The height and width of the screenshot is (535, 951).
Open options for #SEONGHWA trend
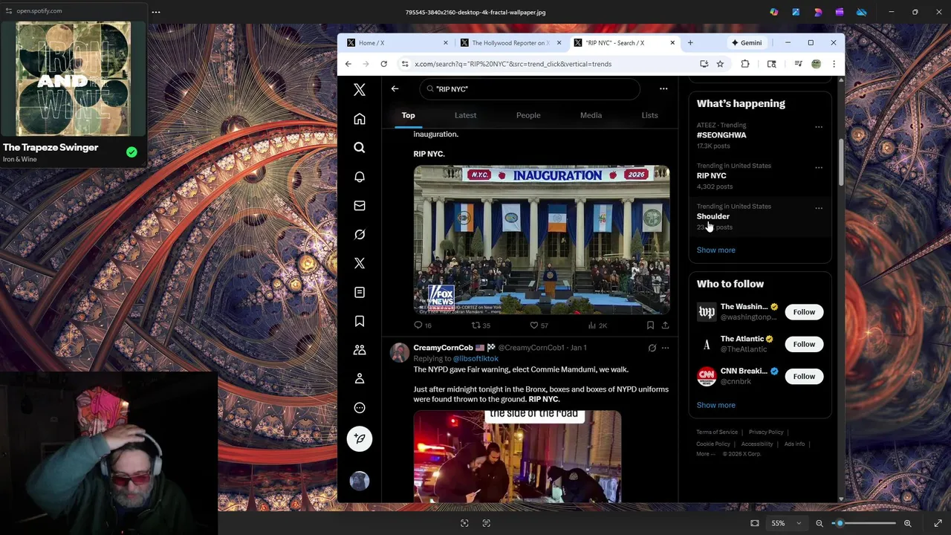click(819, 127)
